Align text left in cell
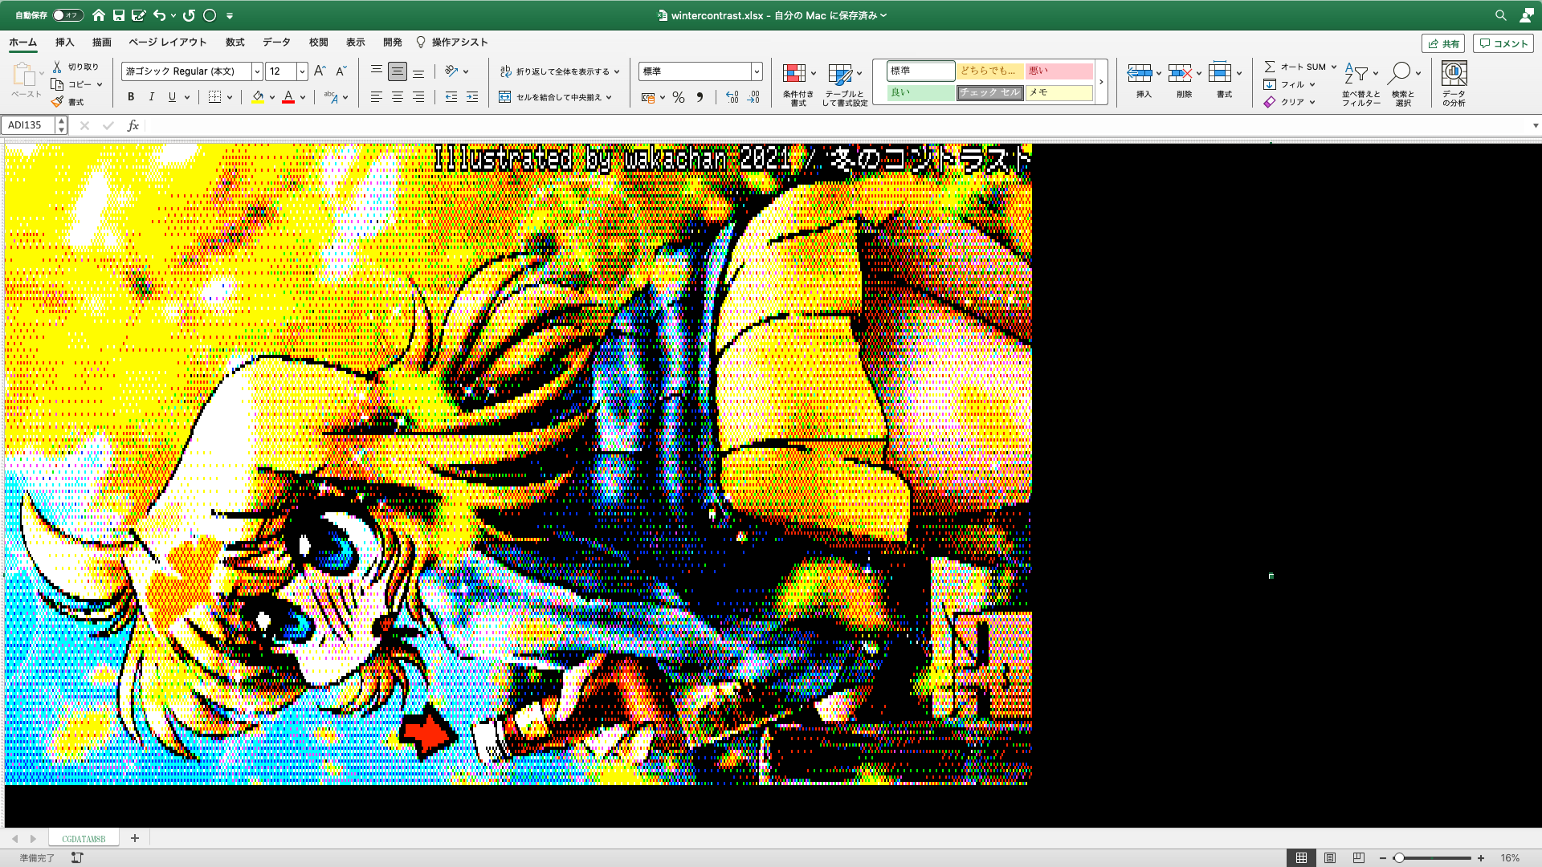Viewport: 1542px width, 867px height. 376,97
